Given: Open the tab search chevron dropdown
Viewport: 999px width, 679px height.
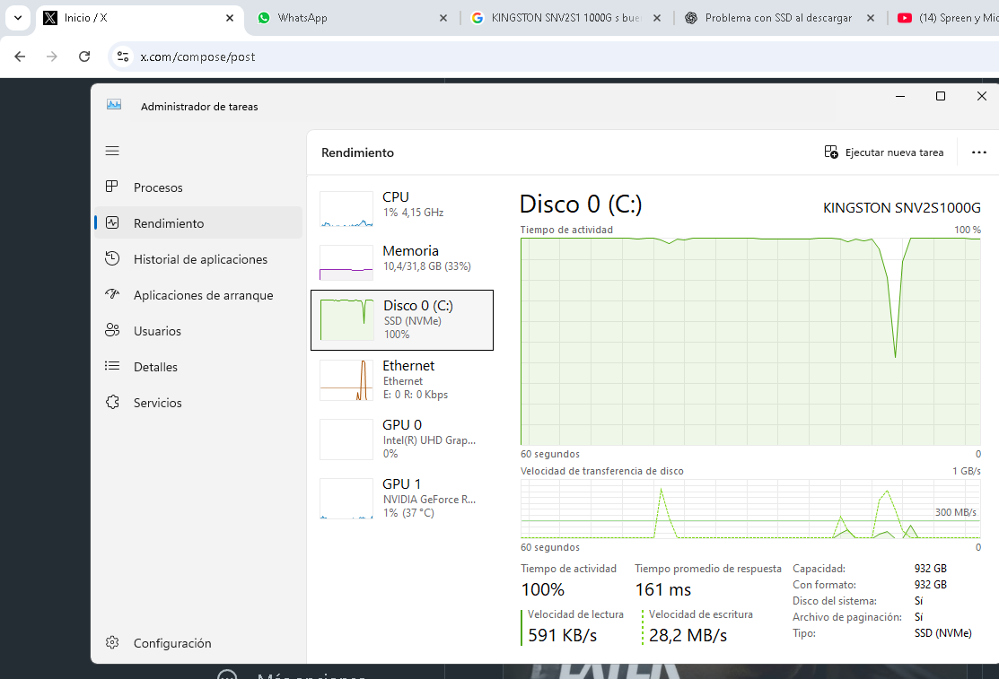Looking at the screenshot, I should 18,18.
